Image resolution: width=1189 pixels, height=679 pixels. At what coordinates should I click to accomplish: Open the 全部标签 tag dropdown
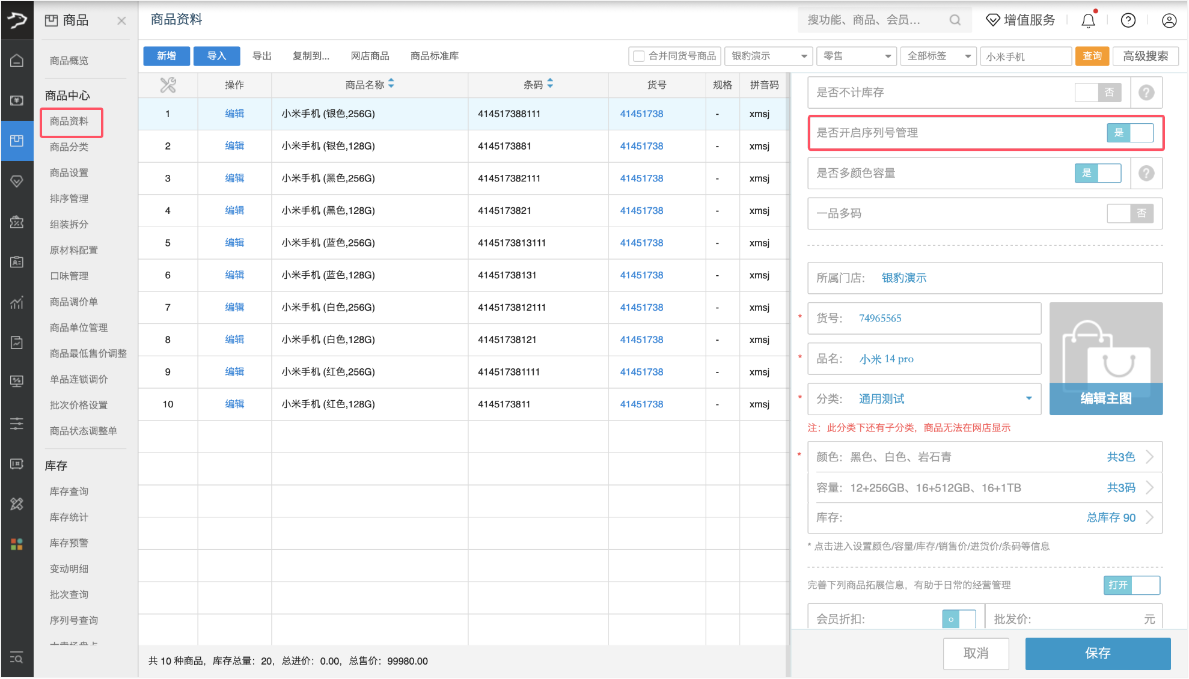coord(939,56)
